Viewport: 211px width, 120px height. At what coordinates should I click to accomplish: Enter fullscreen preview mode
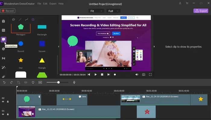tap(150, 75)
